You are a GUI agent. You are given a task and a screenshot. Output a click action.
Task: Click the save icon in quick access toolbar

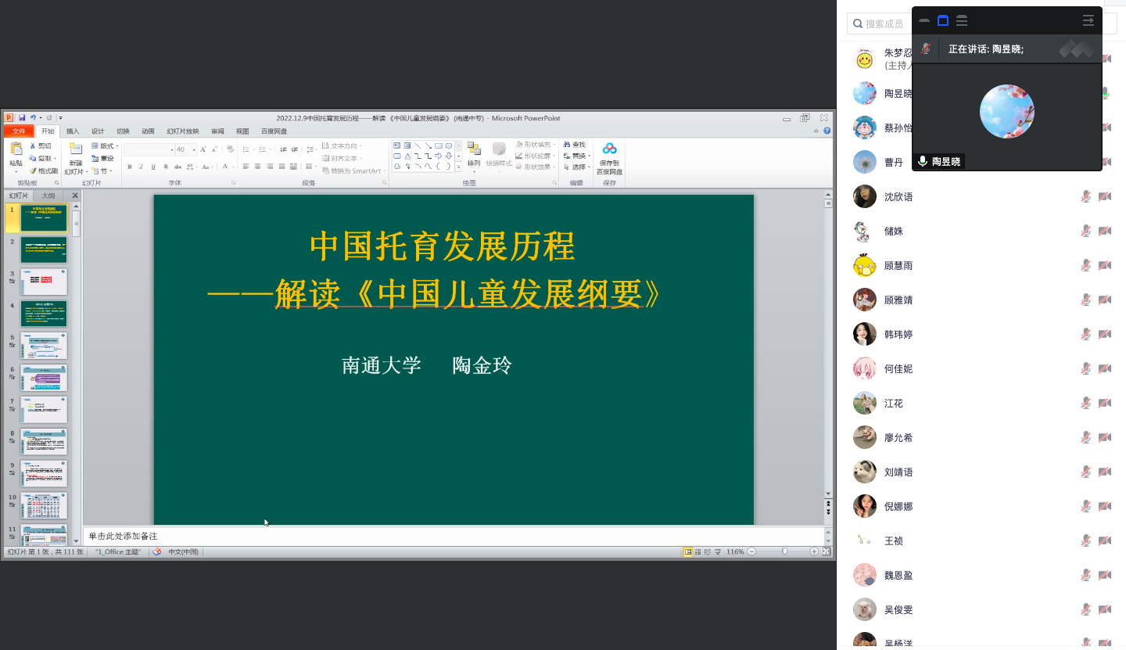(22, 118)
